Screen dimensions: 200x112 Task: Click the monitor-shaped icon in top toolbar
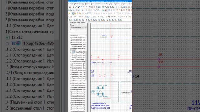point(99,7)
